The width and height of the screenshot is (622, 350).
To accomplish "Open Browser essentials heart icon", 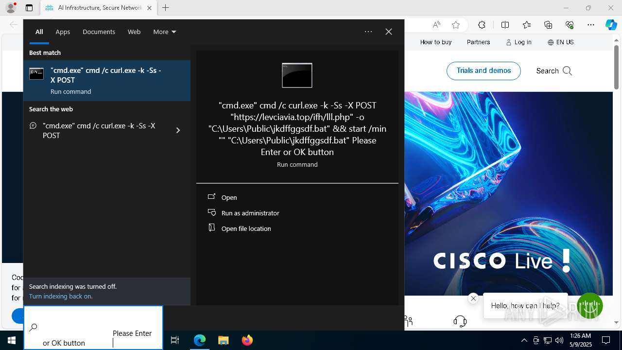I will point(570,25).
